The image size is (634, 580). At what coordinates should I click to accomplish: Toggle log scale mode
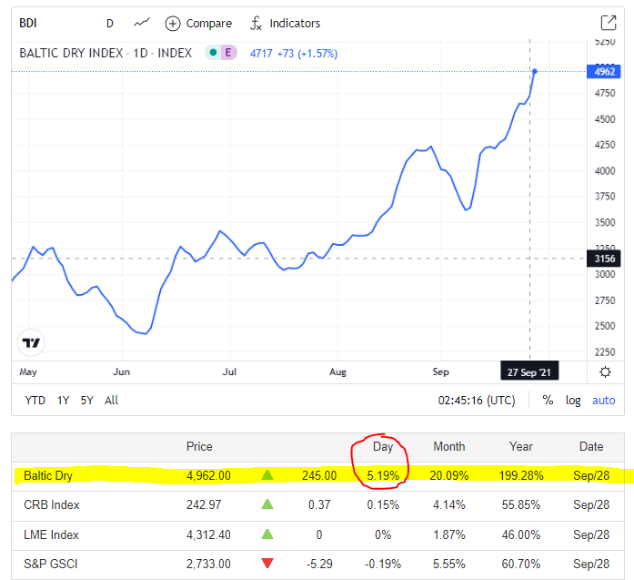[573, 401]
